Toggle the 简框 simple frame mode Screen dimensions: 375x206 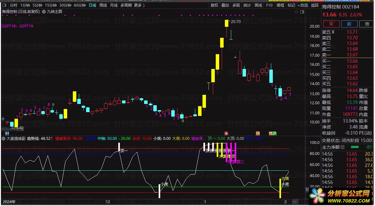280,5
